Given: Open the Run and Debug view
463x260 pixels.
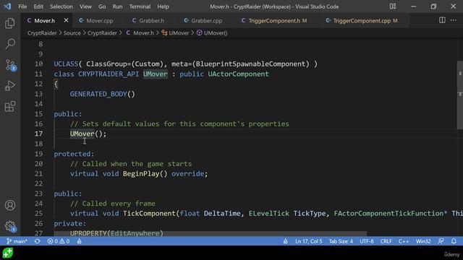Looking at the screenshot, I should (x=10, y=86).
